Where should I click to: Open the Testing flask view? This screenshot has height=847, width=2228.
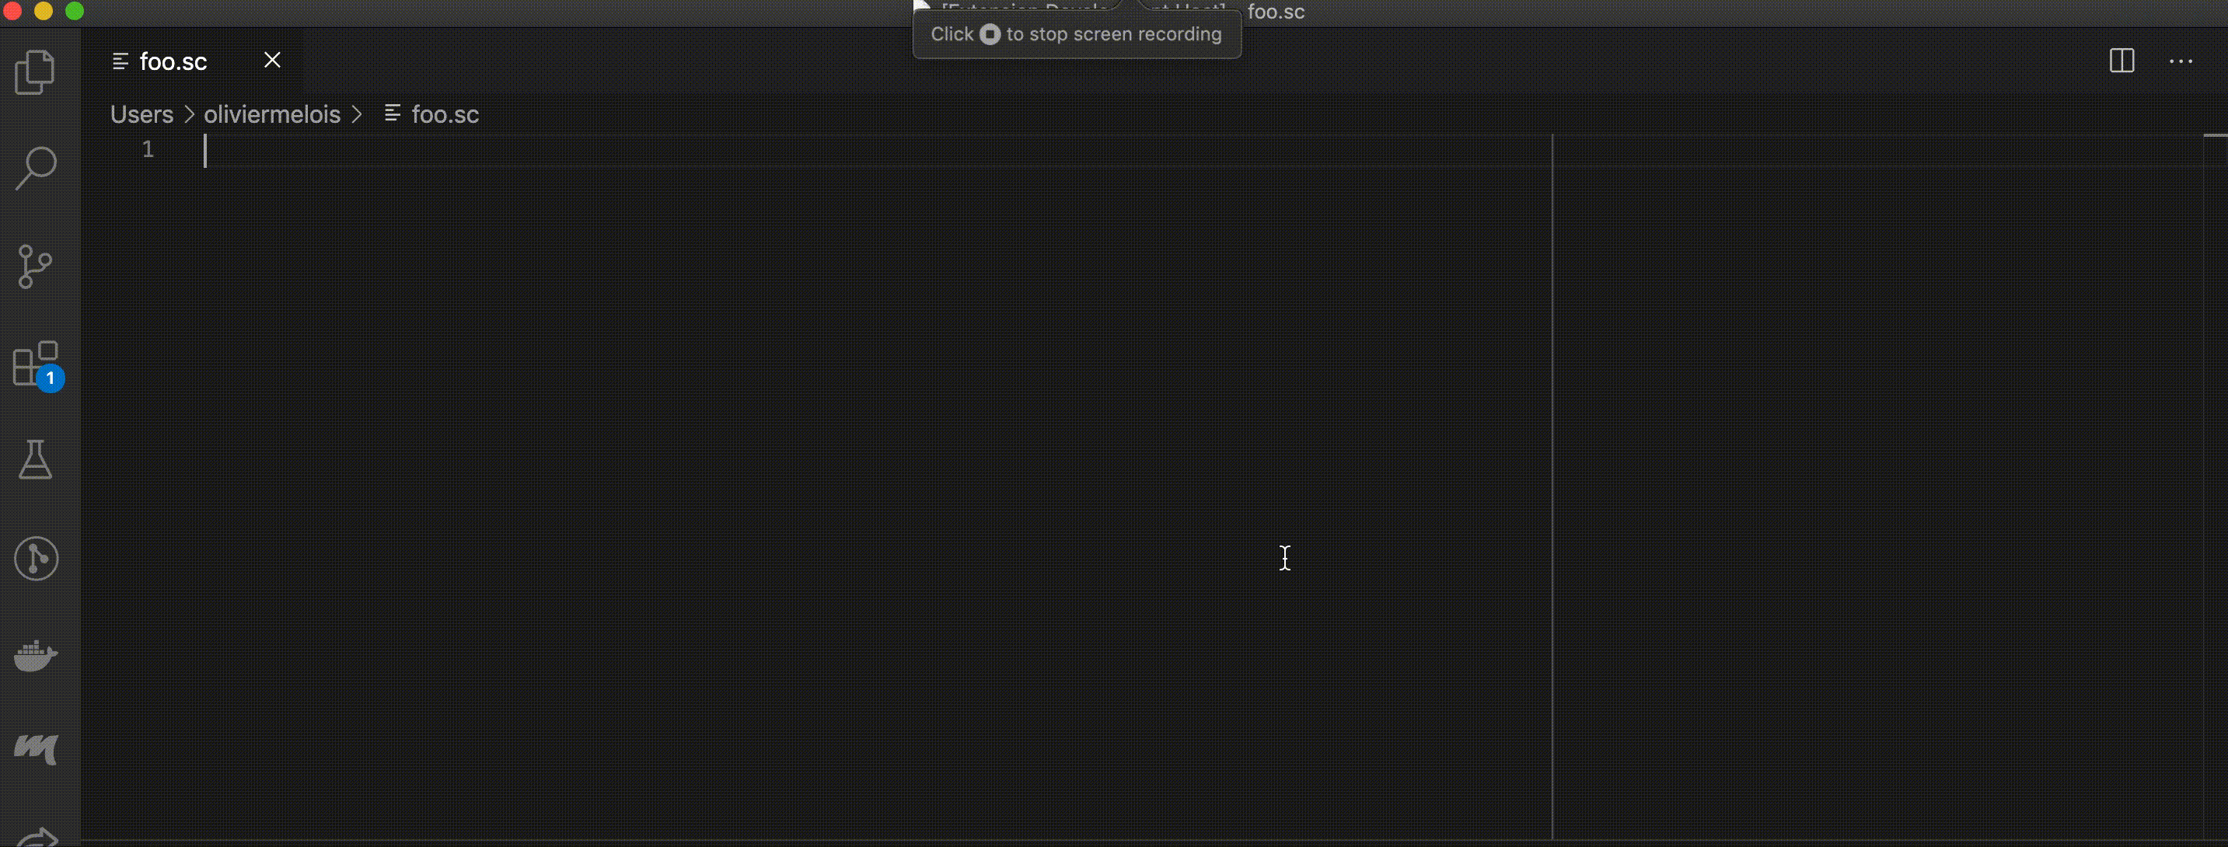pos(36,460)
